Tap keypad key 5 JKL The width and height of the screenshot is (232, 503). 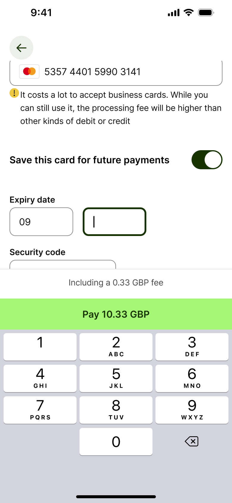pyautogui.click(x=116, y=378)
